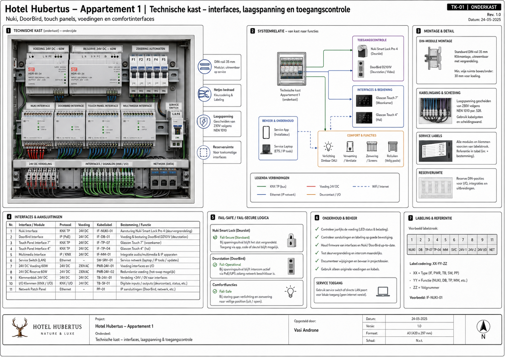
Task: Click the green check beside Fail-Secure (Standaard)
Action: [x=215, y=237]
